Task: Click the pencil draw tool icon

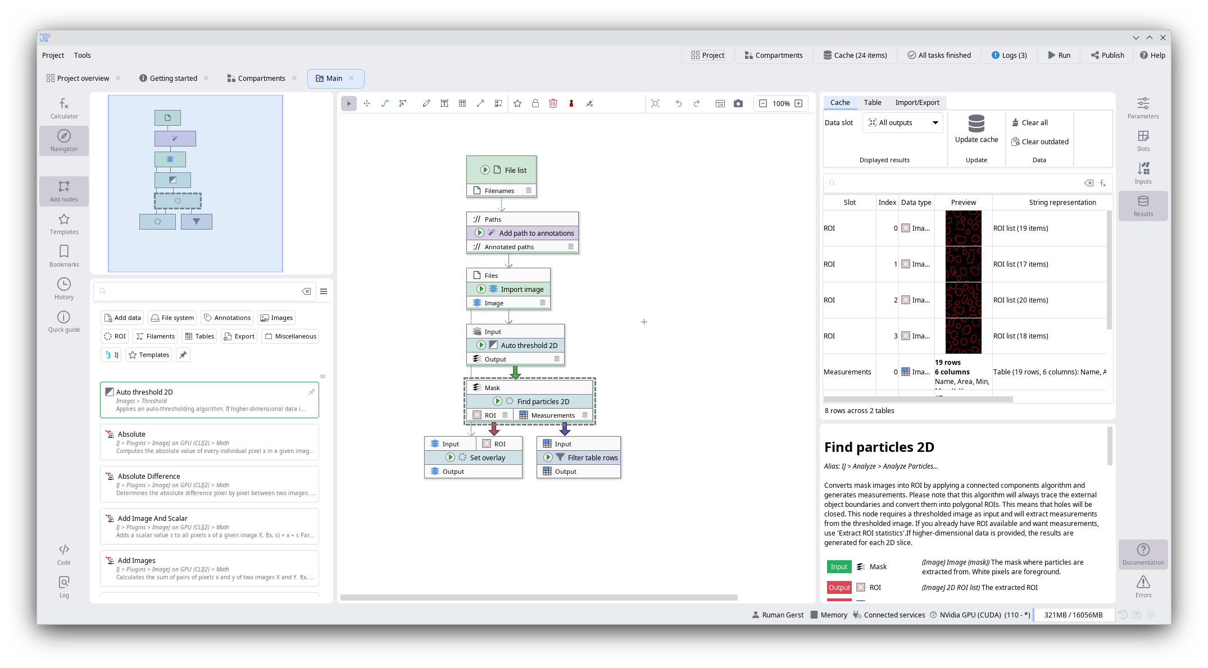Action: [426, 103]
